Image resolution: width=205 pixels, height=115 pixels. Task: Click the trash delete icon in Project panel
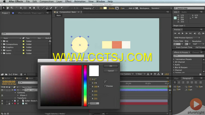pyautogui.click(x=21, y=74)
